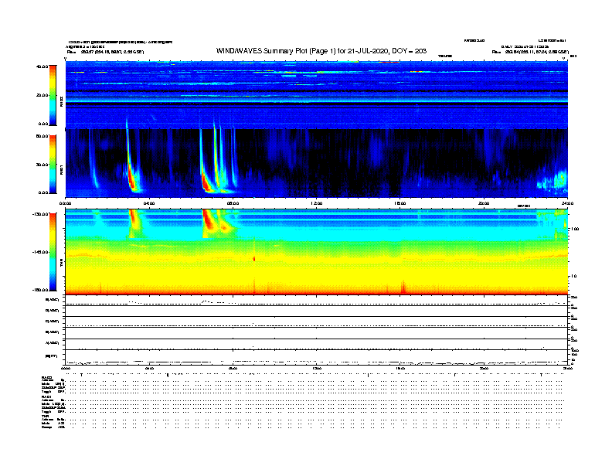Click the 24:00 time label under RAD1 panel
The height and width of the screenshot is (473, 612).
[567, 203]
